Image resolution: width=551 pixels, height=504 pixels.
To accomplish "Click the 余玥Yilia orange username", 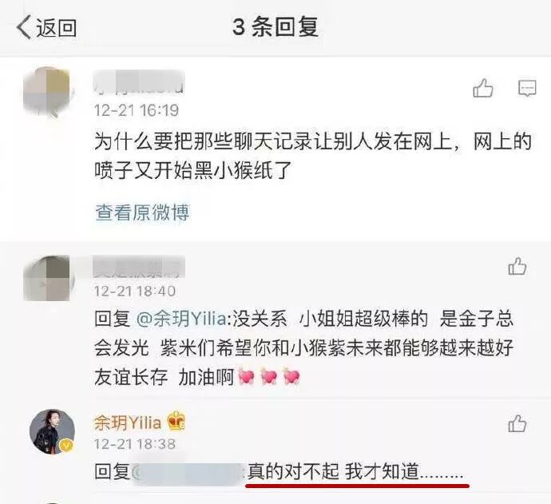I will tap(128, 423).
